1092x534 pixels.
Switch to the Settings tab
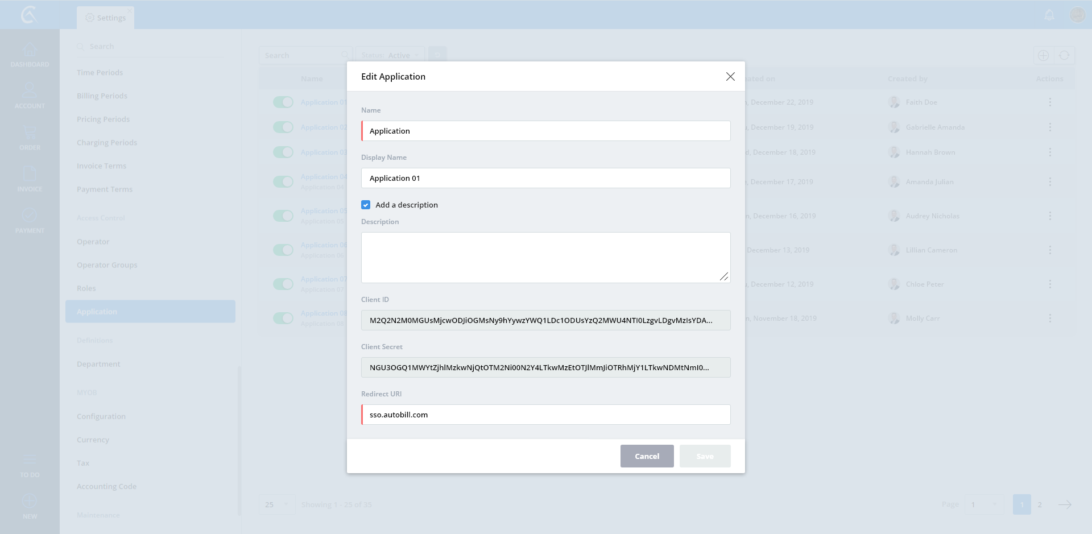coord(106,18)
